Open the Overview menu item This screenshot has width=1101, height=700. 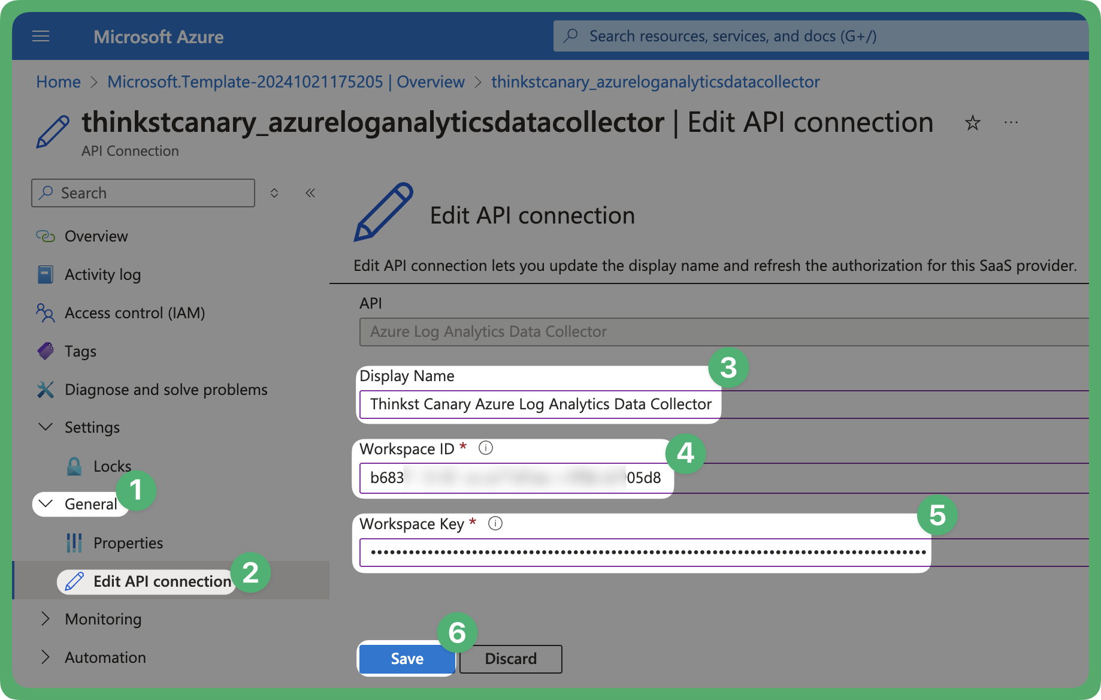point(96,236)
